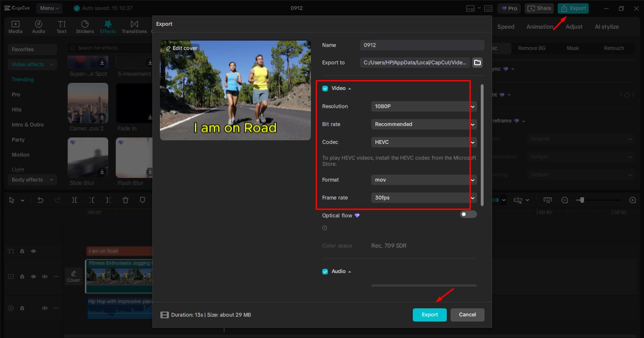This screenshot has height=338, width=644.
Task: Open the Frame rate dropdown
Action: [423, 197]
